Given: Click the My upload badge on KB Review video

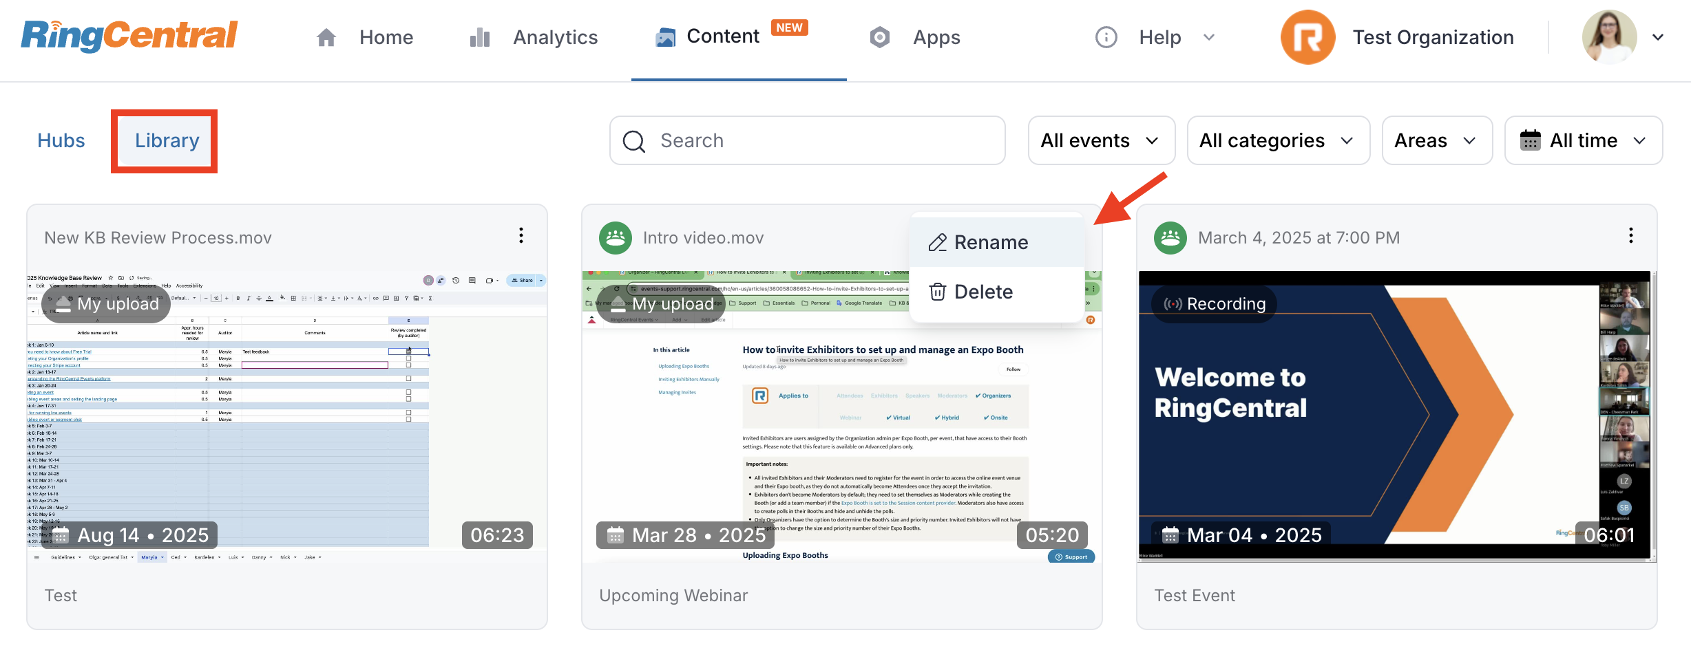Looking at the screenshot, I should click(x=107, y=304).
